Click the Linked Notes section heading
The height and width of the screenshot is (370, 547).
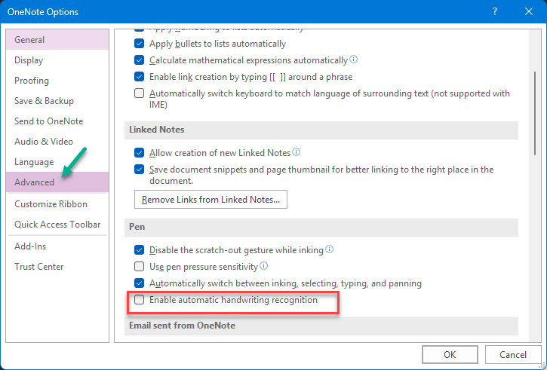(157, 130)
